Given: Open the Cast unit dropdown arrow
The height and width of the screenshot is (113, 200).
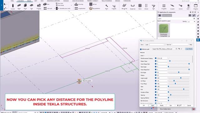Looking at the screenshot, I should 55,8.
